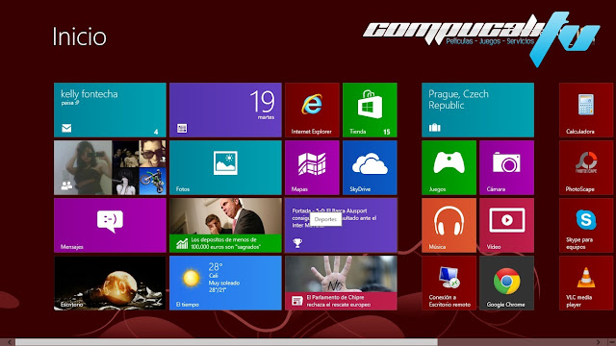Screen dimensions: 616x346
Task: Open news tile about Parlamento de Chipre
Action: (x=341, y=283)
